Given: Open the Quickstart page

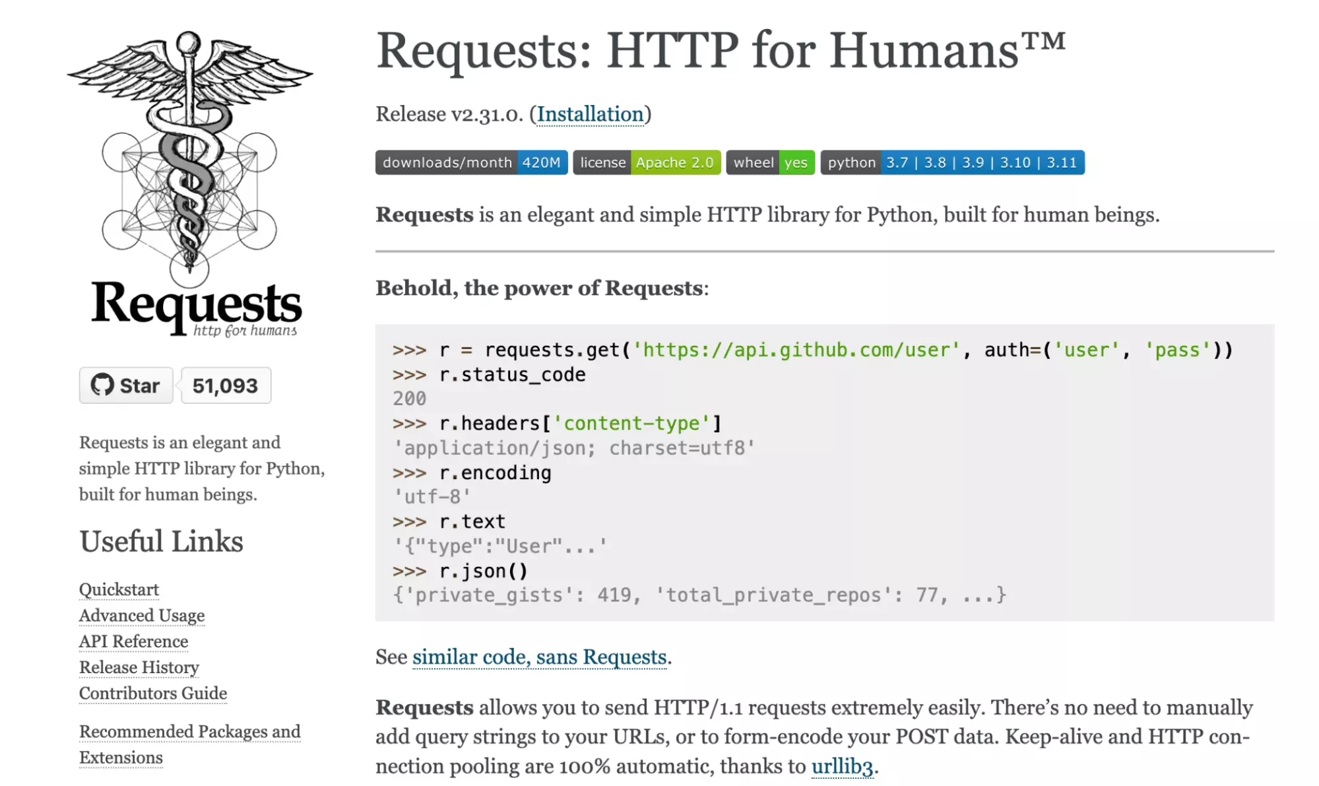Looking at the screenshot, I should (119, 589).
